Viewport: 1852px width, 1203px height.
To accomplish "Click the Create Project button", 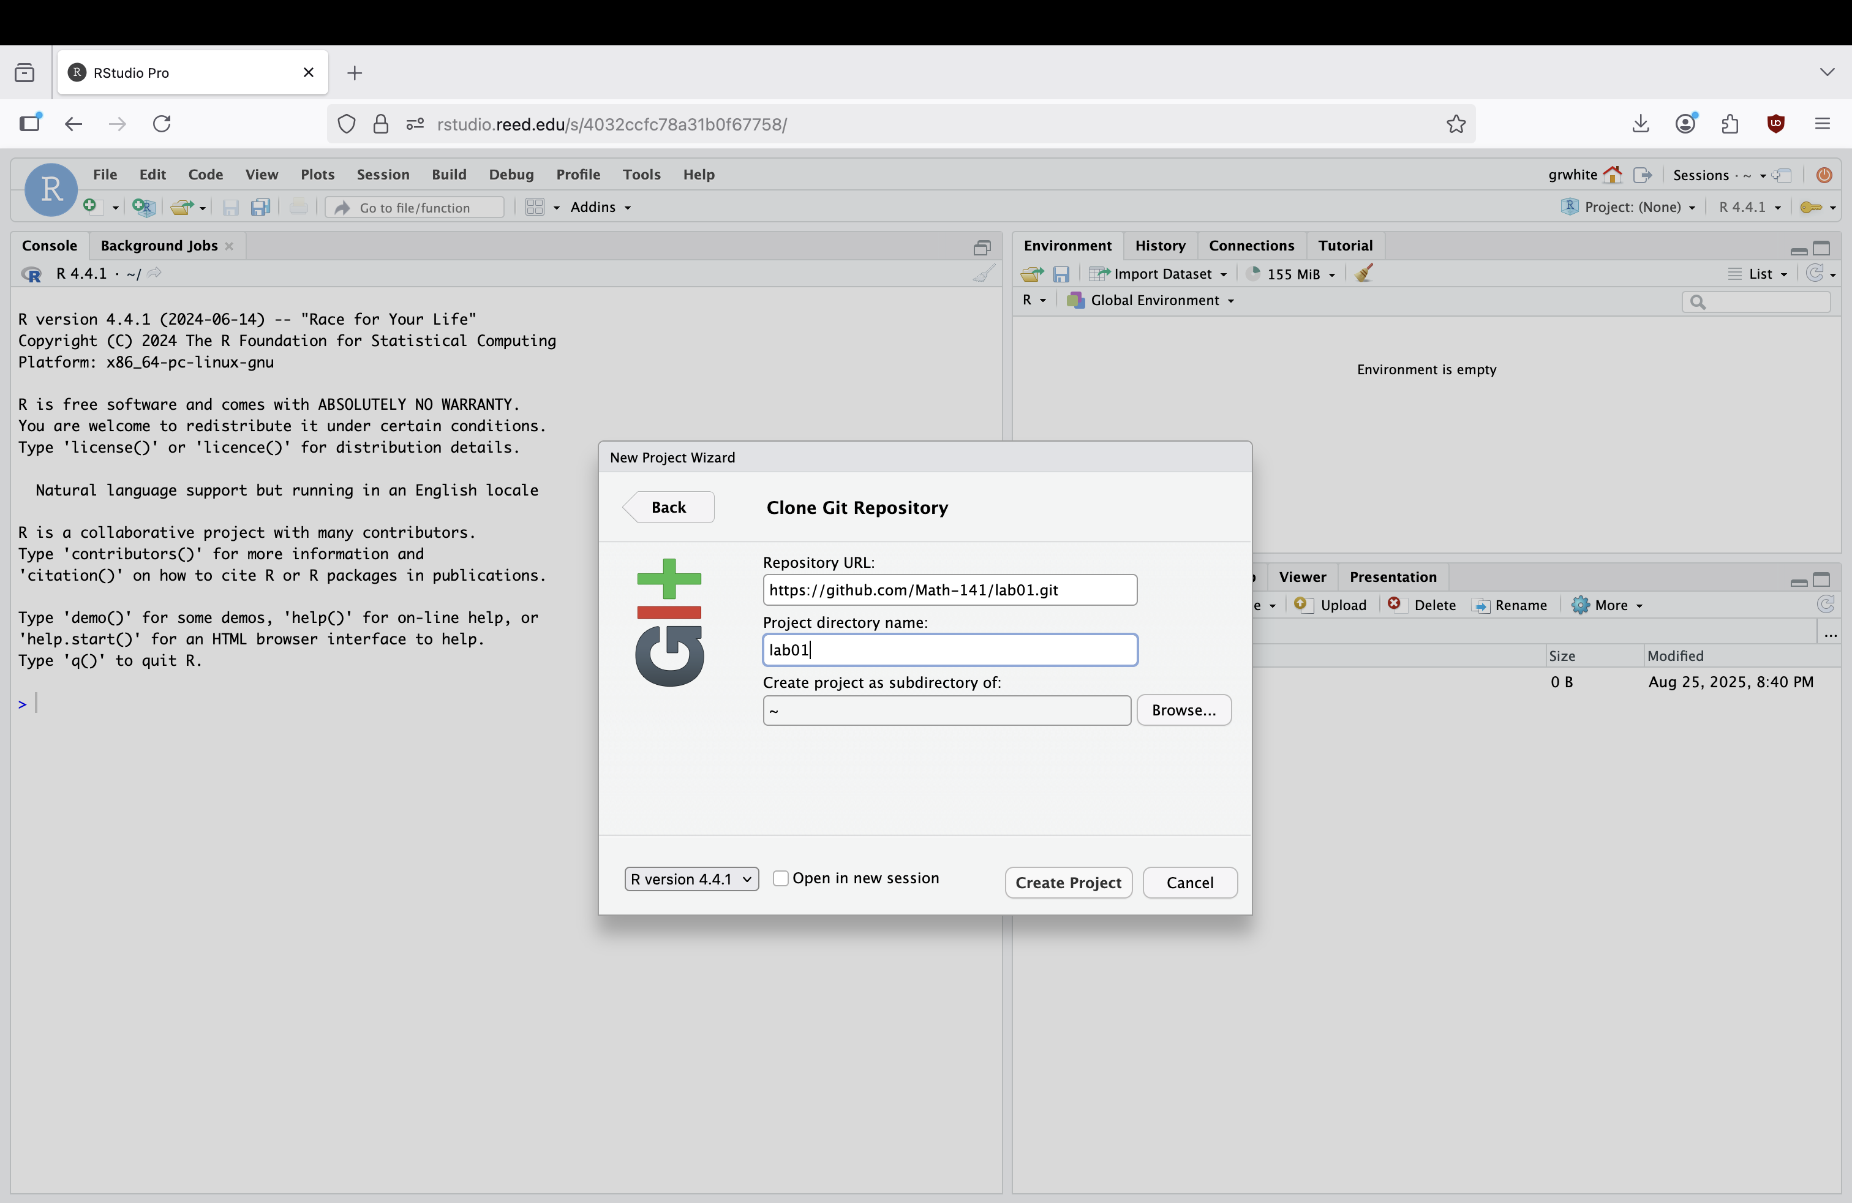I will click(1067, 883).
